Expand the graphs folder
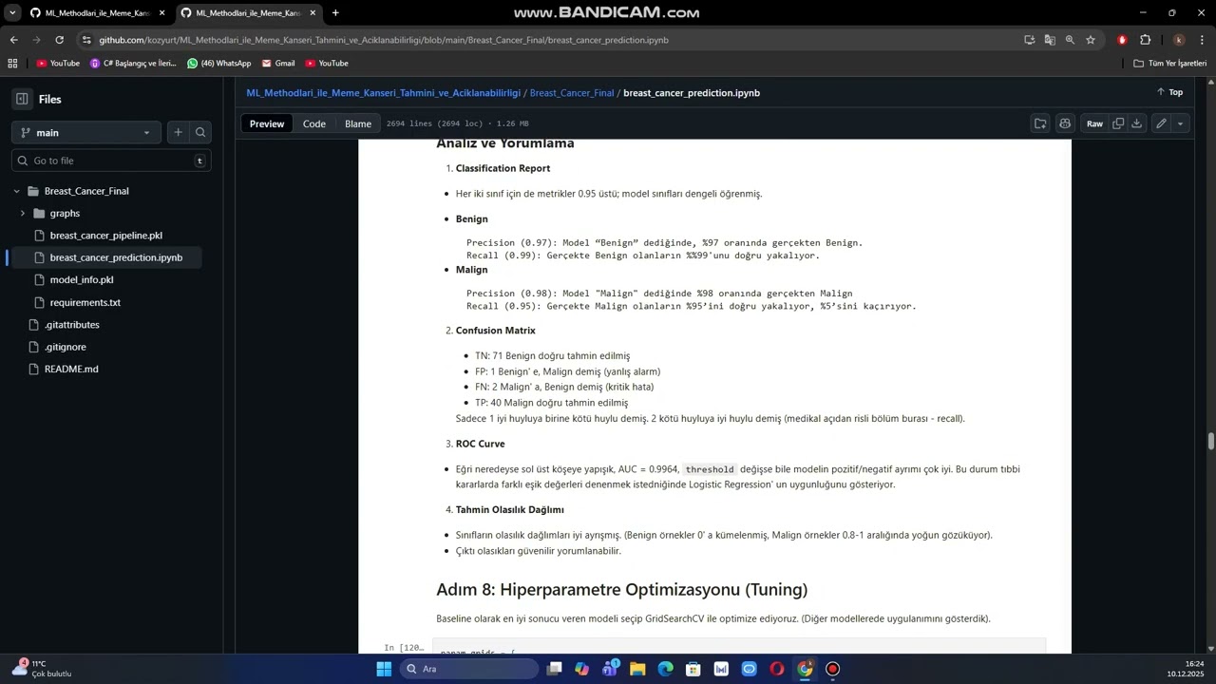1216x684 pixels. coord(23,213)
